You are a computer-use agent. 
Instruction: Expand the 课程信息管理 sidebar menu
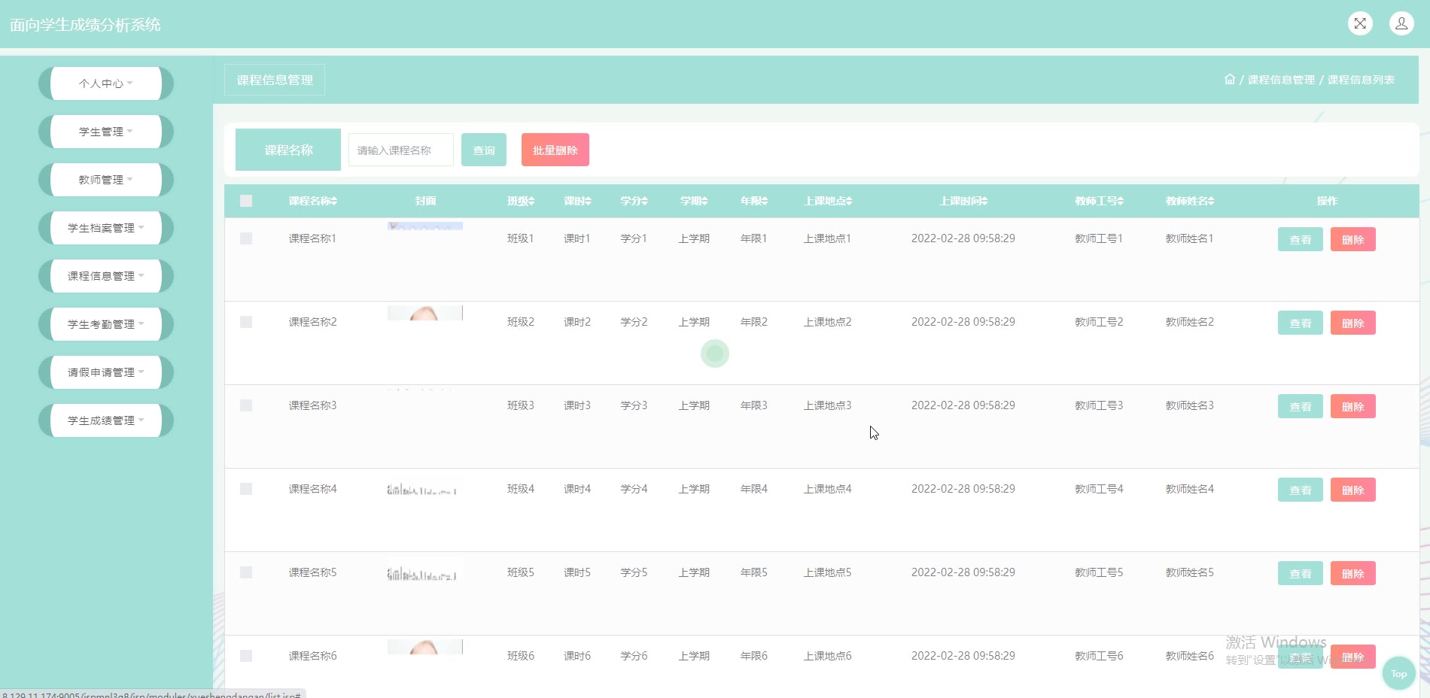coord(105,276)
